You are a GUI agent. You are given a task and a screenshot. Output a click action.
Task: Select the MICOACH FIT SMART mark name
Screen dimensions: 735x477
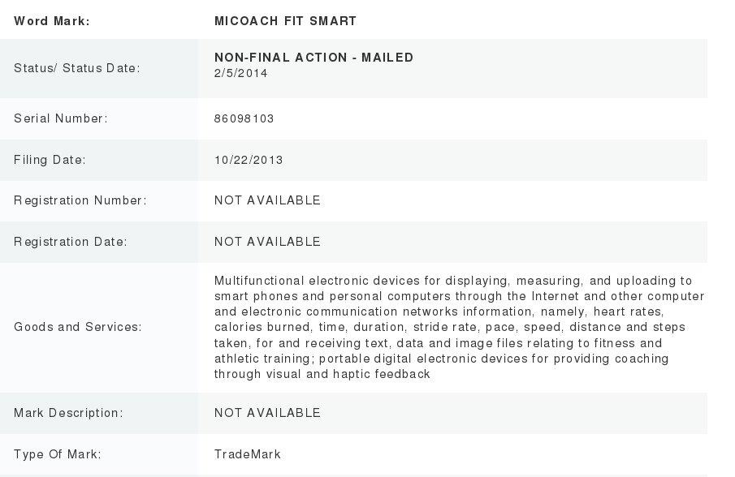(285, 21)
